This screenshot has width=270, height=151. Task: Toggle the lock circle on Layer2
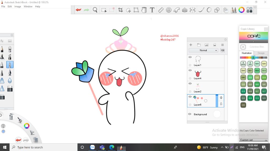tap(190, 91)
